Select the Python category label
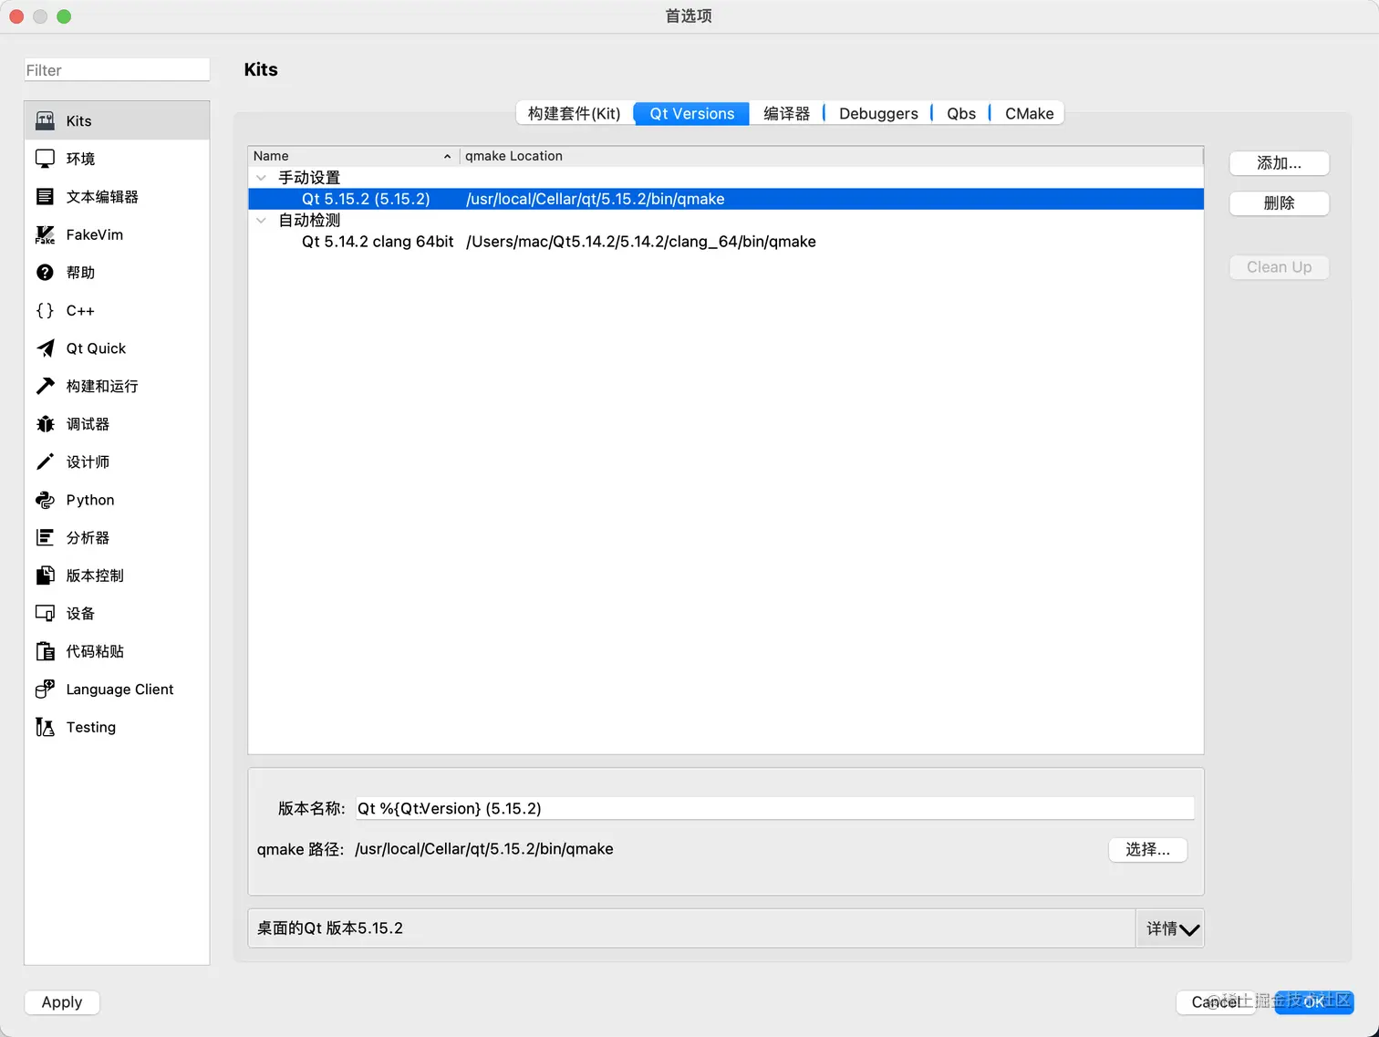 click(90, 500)
